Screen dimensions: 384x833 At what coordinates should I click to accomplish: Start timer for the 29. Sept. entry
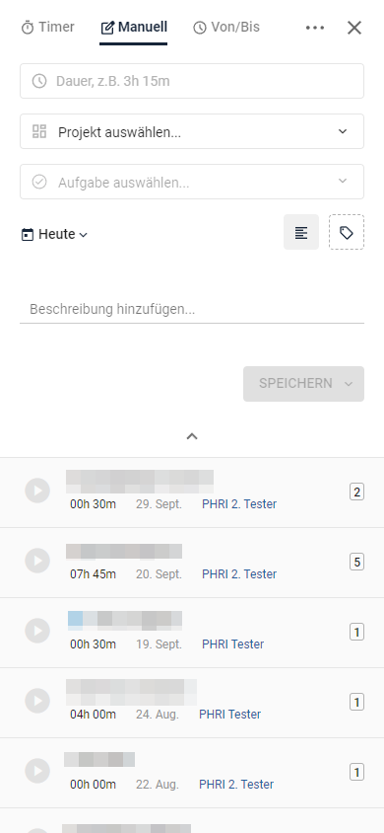[37, 491]
